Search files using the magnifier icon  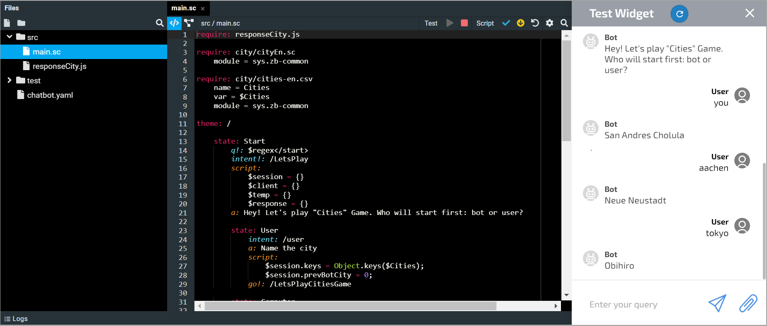pyautogui.click(x=160, y=23)
